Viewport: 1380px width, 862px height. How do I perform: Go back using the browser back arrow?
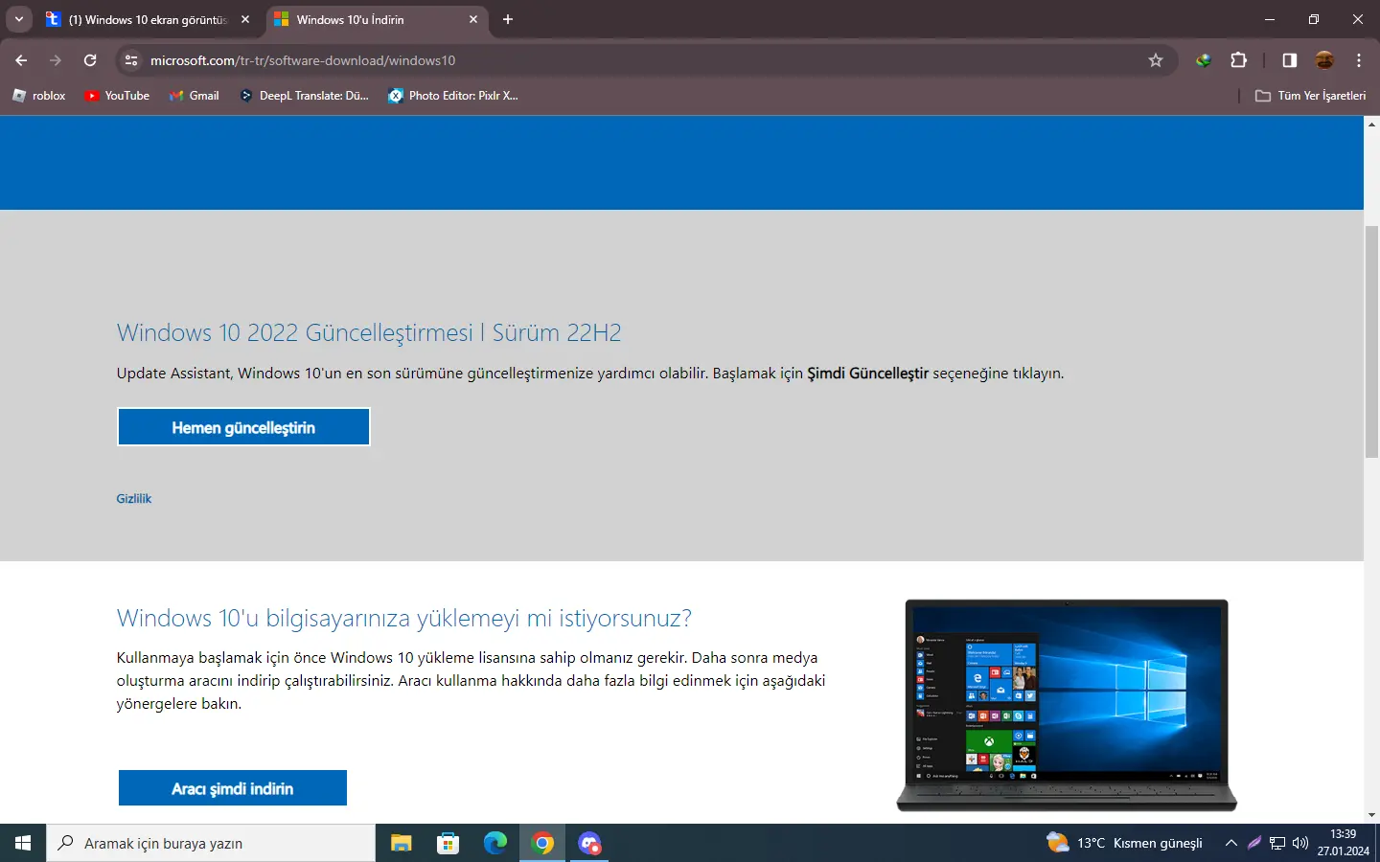click(x=21, y=60)
